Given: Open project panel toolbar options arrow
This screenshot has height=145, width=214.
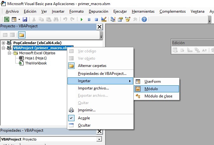Looking at the screenshot, I should click(x=101, y=35).
